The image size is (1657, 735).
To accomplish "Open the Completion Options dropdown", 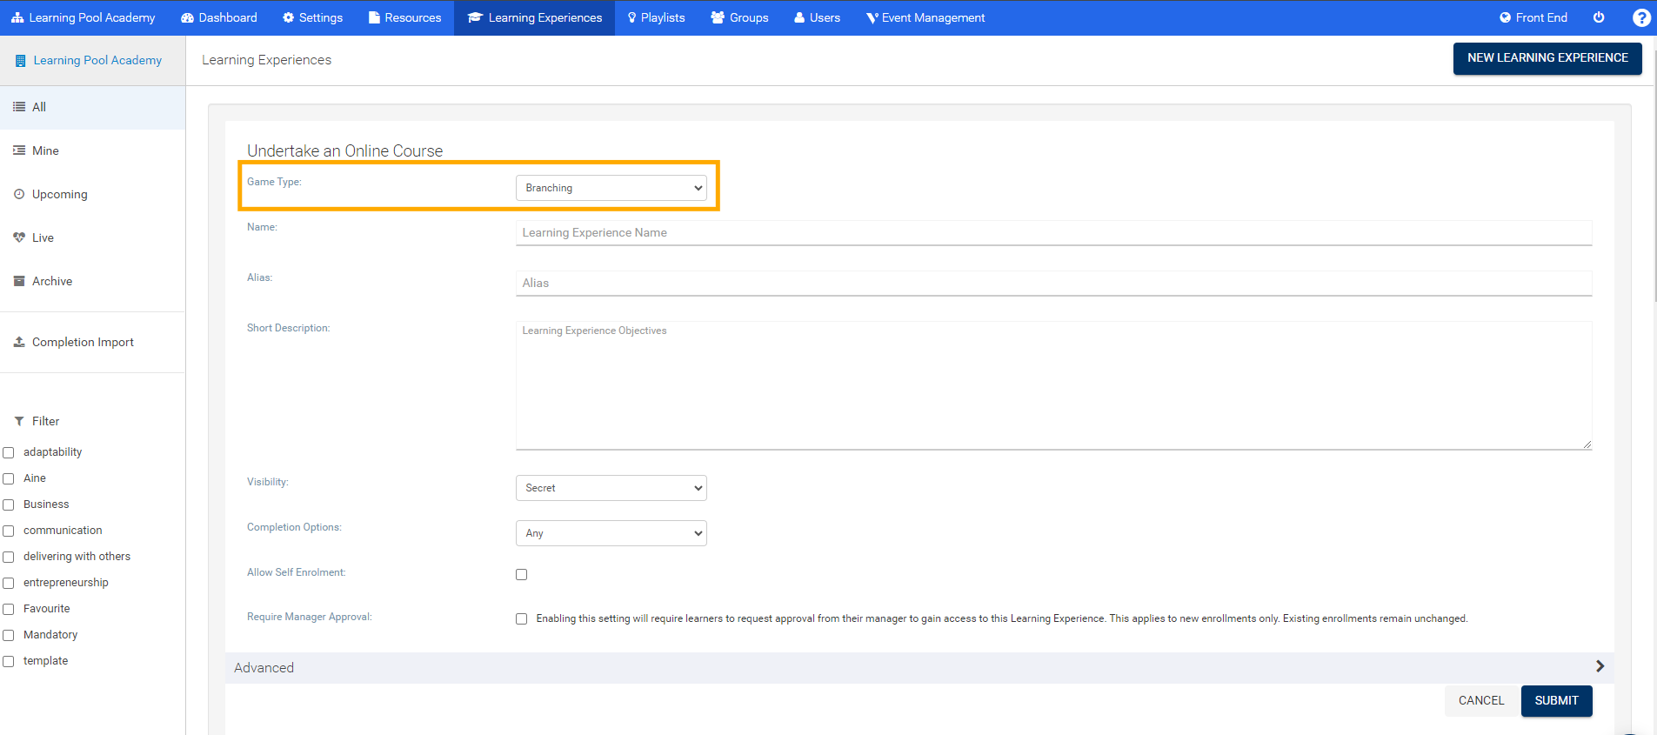I will coord(611,533).
